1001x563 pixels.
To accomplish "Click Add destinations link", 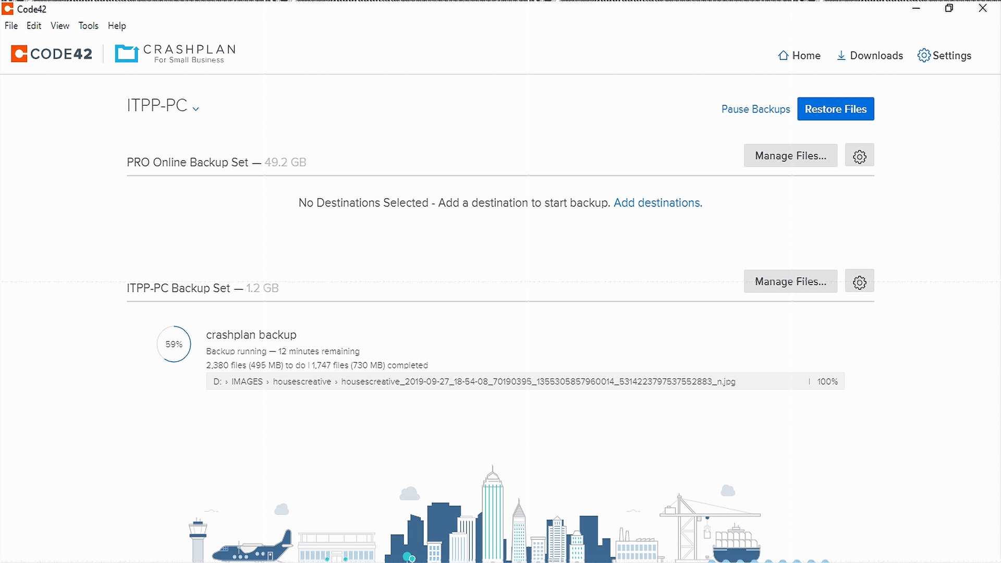I will [x=657, y=203].
